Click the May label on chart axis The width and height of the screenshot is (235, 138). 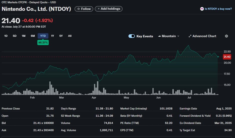(x=126, y=98)
